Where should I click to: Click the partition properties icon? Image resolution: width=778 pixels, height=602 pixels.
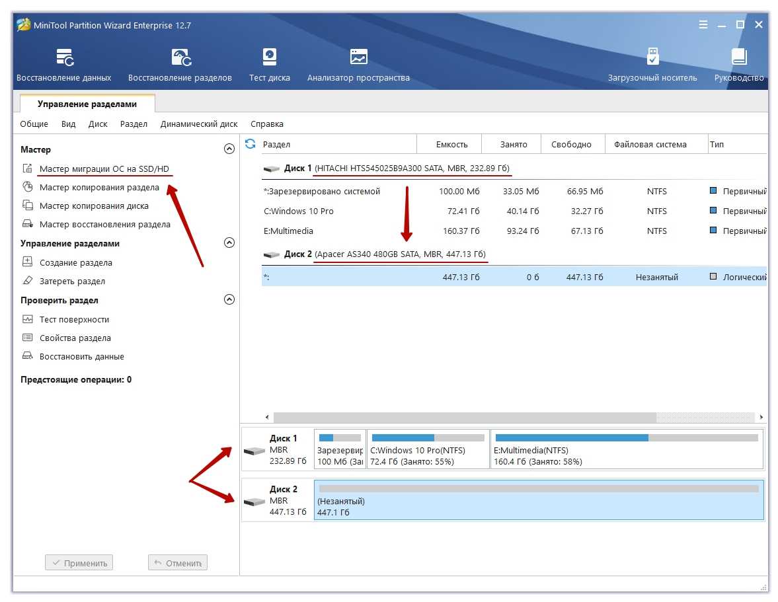tap(28, 337)
